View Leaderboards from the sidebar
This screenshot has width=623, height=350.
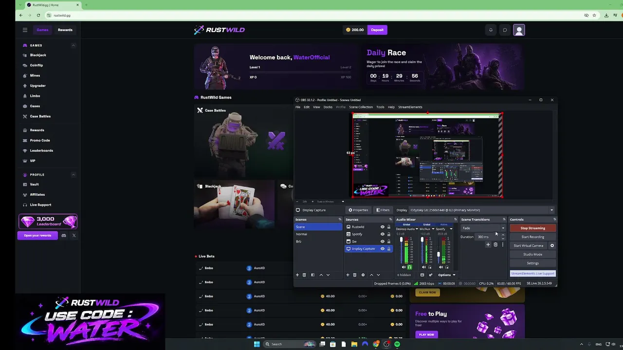[41, 151]
